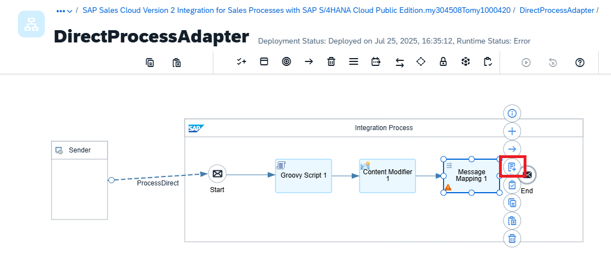Open the padlock security palette icon
Screen dimensions: 611x253
coord(443,62)
